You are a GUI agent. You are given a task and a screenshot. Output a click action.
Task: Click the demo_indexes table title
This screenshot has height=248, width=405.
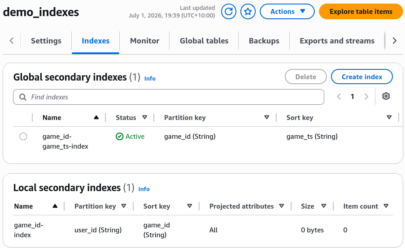41,12
